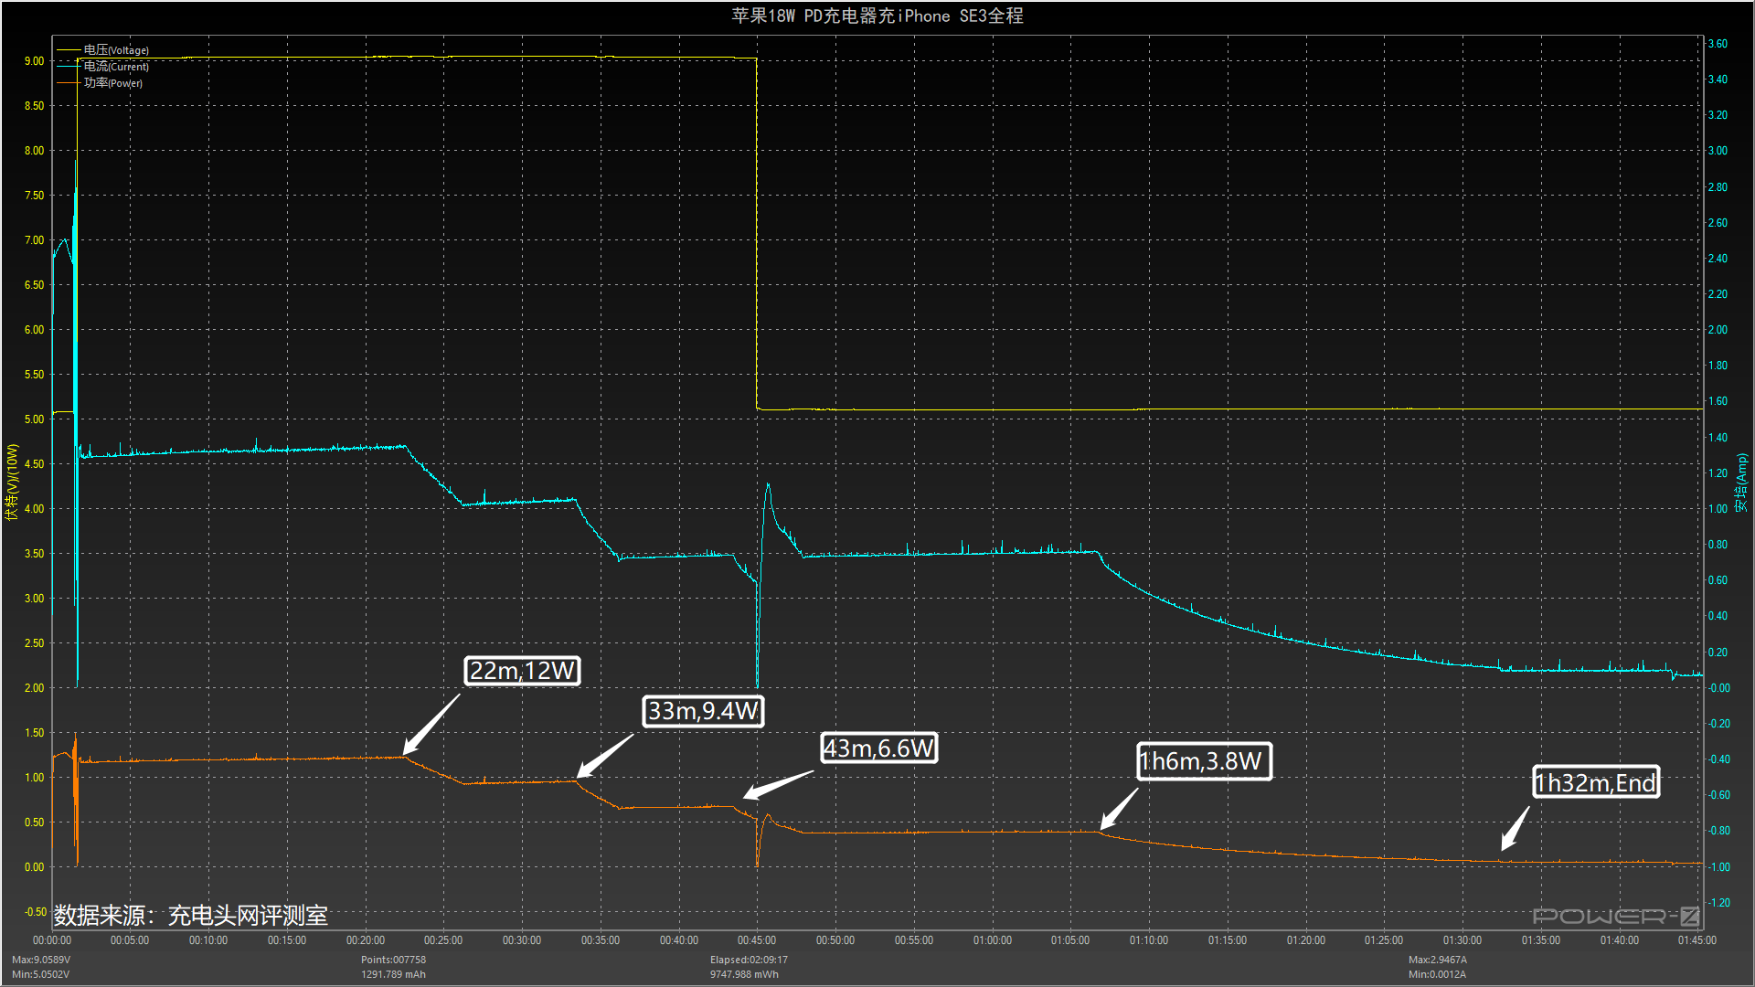The image size is (1755, 987).
Task: Click the -0.50 voltage axis label
Action: point(34,912)
